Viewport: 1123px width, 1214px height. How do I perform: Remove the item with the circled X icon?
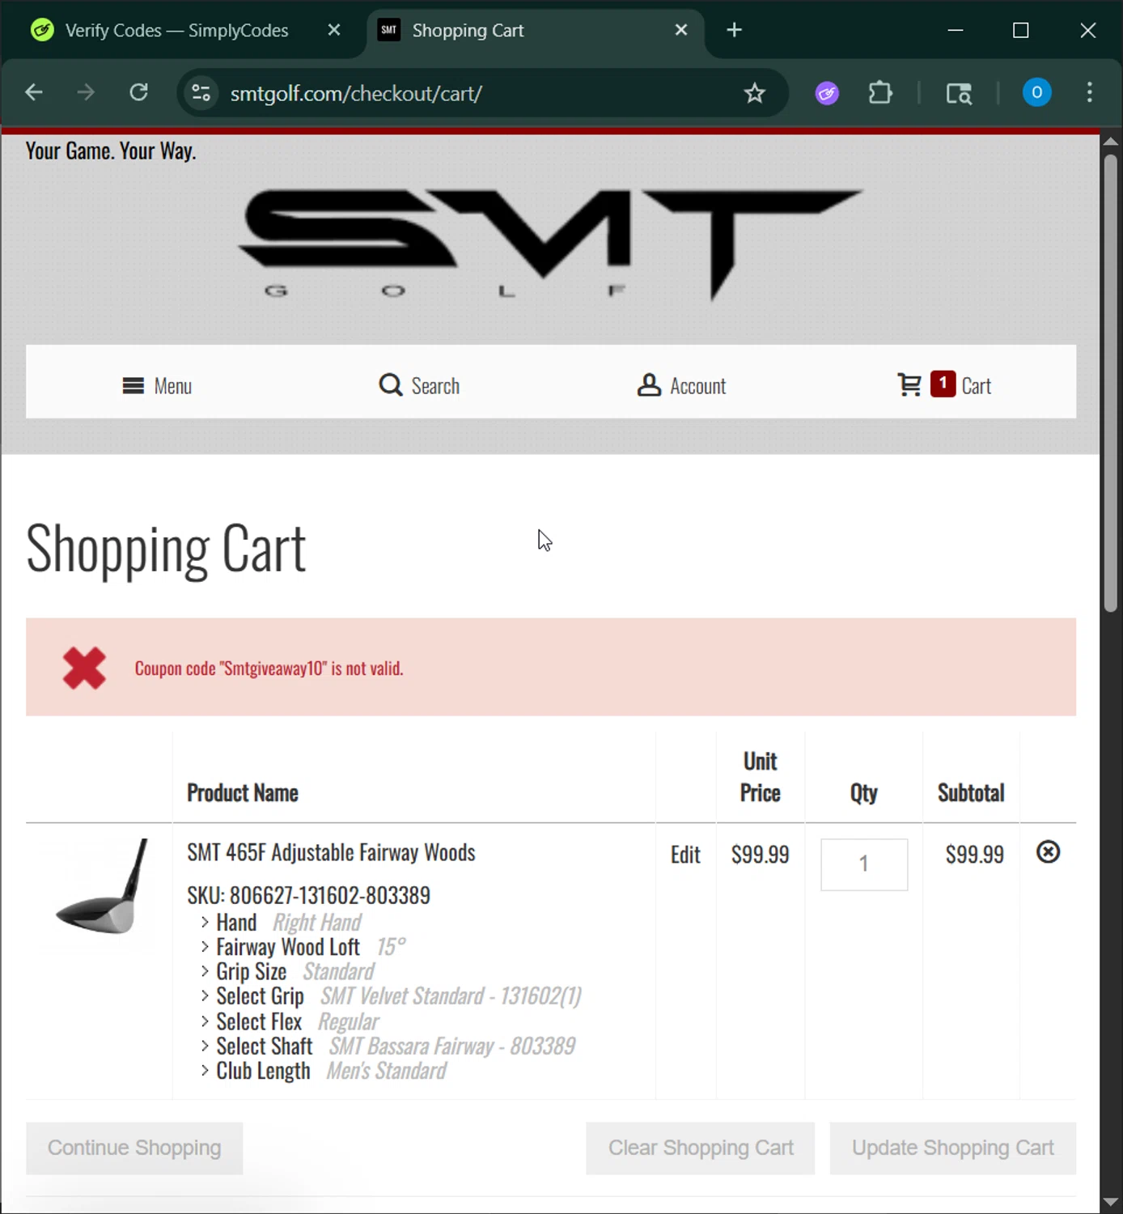(1048, 852)
